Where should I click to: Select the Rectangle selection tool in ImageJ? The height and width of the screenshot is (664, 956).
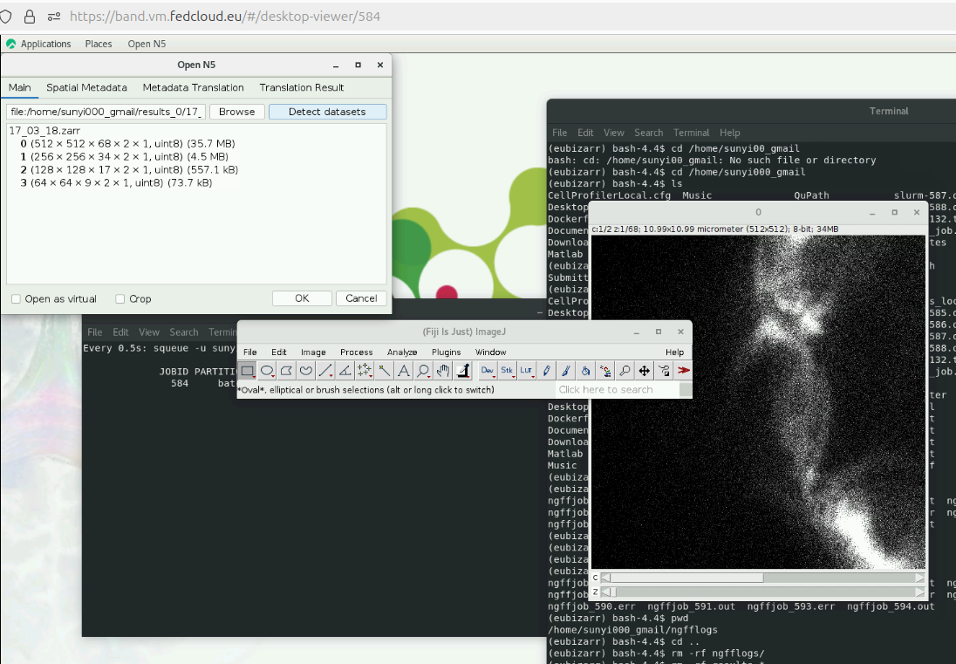(248, 371)
